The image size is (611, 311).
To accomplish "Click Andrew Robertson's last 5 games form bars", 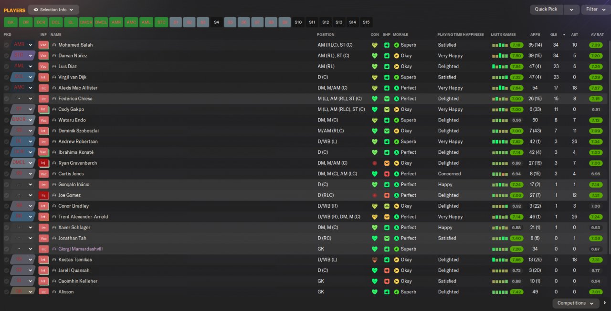I will 499,141.
